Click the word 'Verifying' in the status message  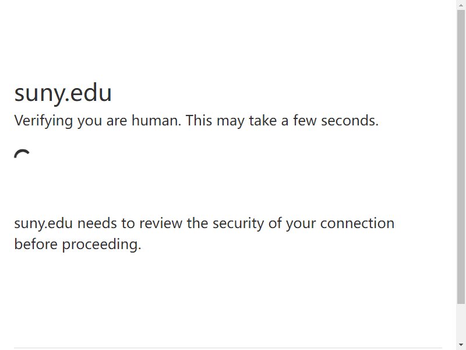tap(43, 121)
